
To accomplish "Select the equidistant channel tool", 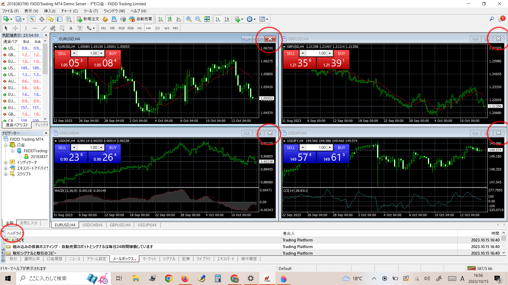I will [x=53, y=28].
